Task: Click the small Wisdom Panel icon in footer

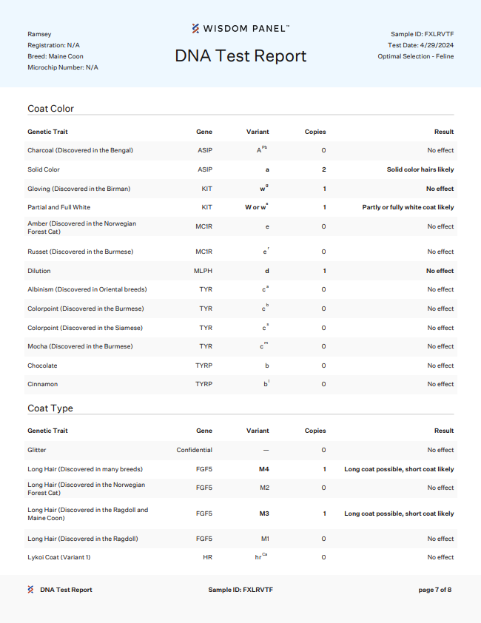Action: [30, 590]
